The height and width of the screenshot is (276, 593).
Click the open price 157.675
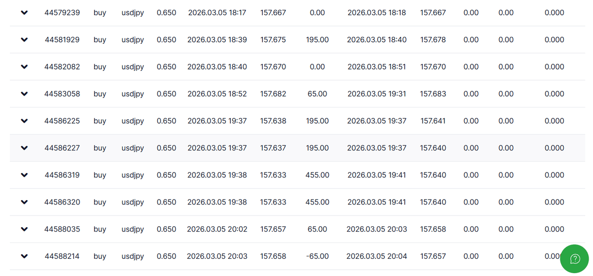point(273,40)
